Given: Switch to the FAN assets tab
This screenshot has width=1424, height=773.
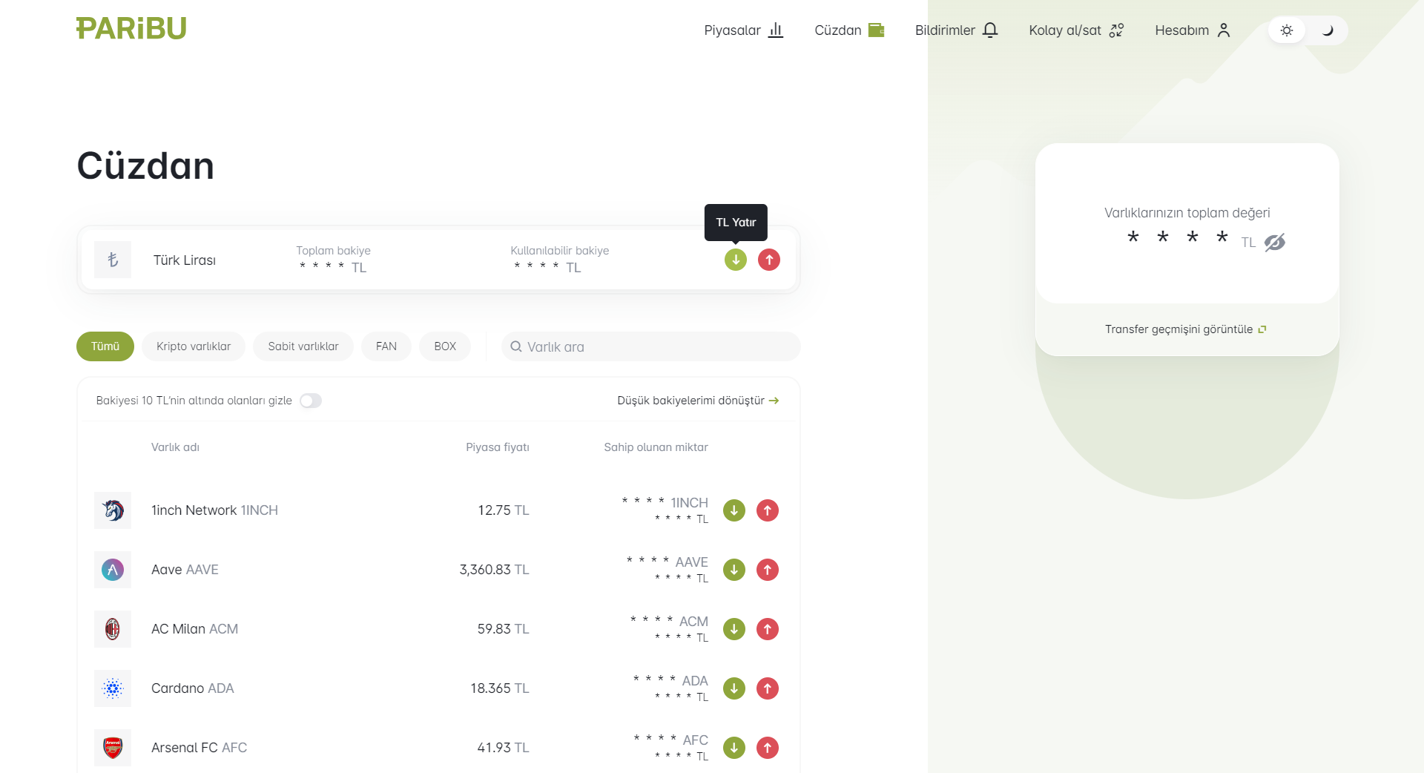Looking at the screenshot, I should [386, 346].
